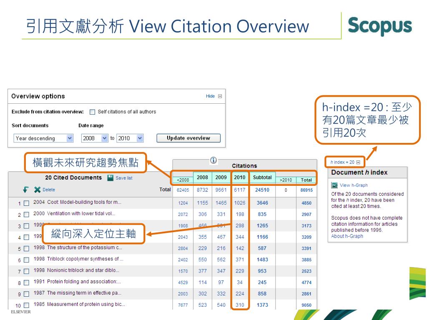The image size is (427, 320).
Task: Click the total citations value 86915
Action: click(x=306, y=190)
